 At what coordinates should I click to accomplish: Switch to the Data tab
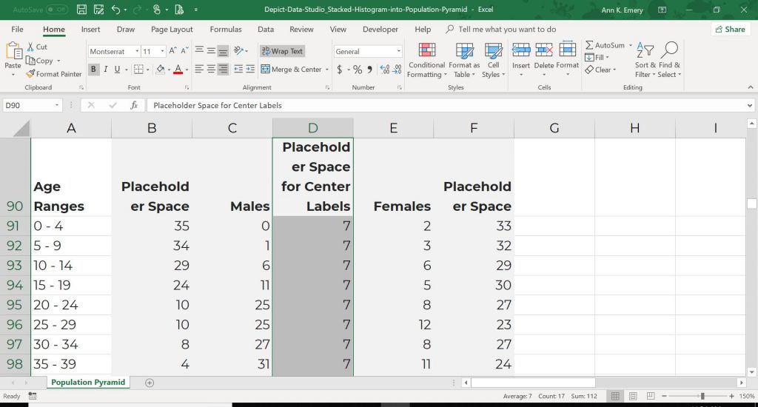(x=266, y=30)
